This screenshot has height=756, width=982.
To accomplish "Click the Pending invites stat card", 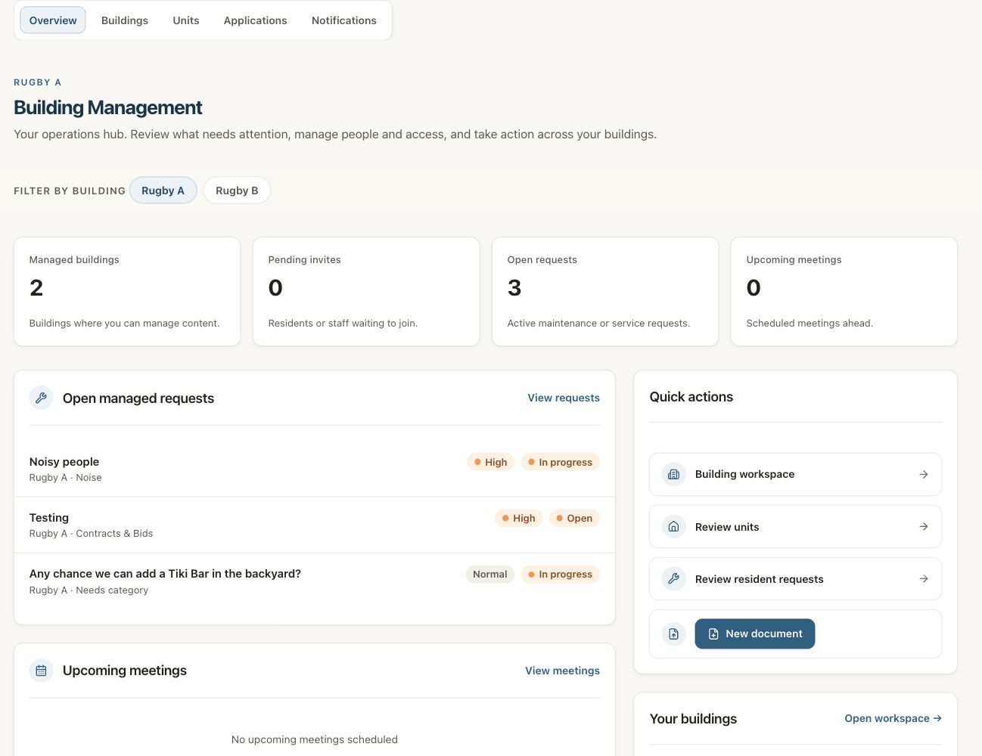I will tap(366, 292).
